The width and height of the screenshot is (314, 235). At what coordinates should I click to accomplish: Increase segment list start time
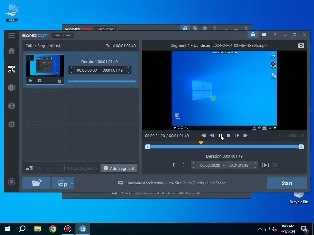tap(71, 68)
